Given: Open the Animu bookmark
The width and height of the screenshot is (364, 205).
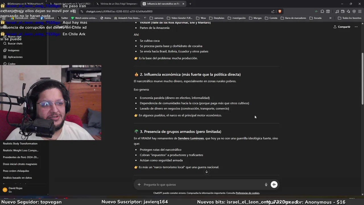Looking at the screenshot, I should 106,18.
